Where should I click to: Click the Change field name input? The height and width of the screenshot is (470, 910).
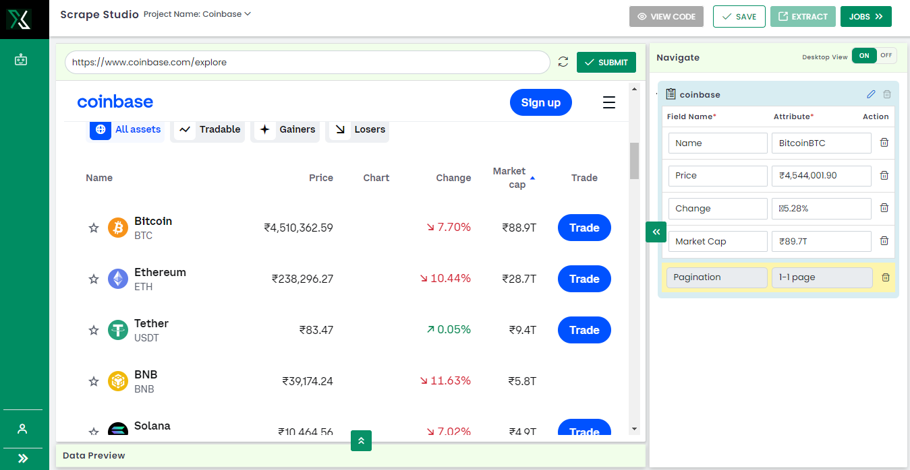pyautogui.click(x=718, y=208)
